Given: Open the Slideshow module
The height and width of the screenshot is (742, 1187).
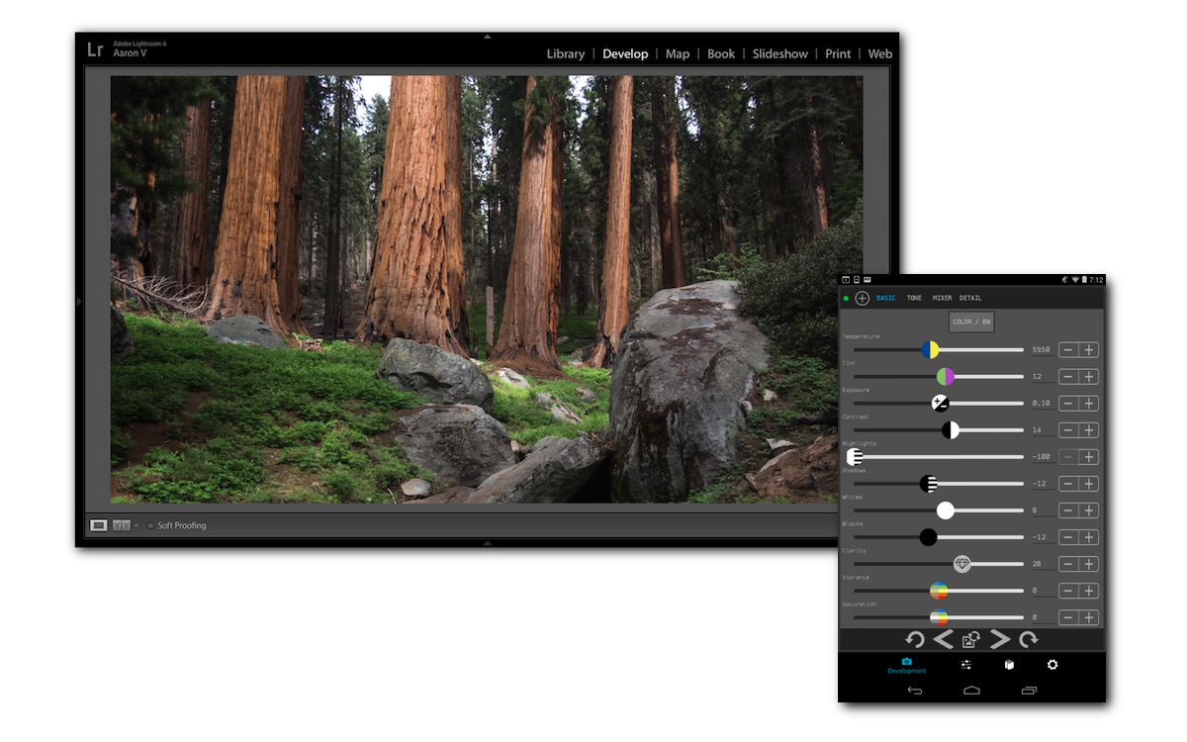Looking at the screenshot, I should point(780,53).
